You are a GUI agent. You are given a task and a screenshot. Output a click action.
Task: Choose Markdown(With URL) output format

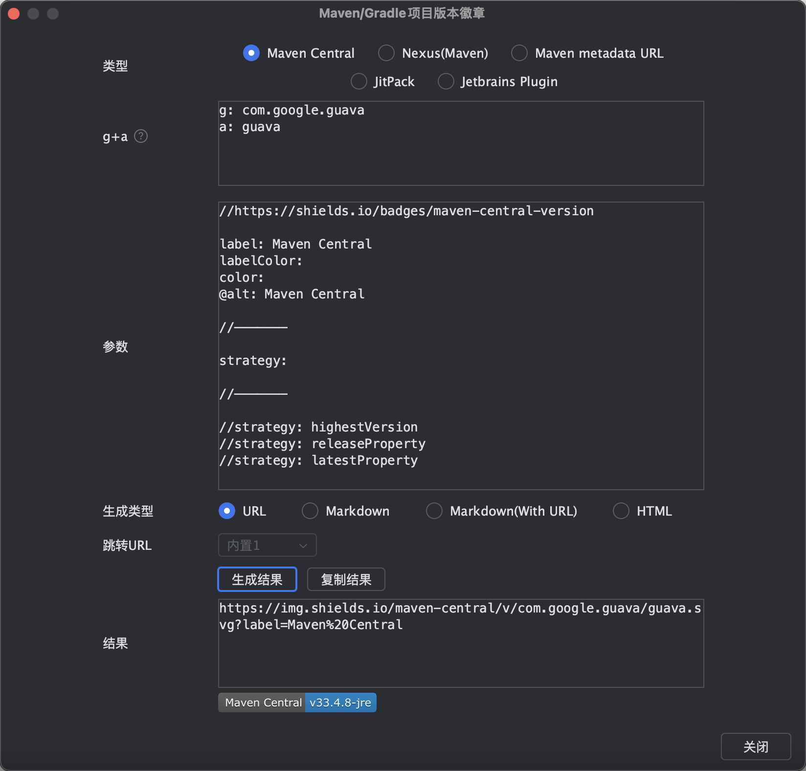(434, 511)
